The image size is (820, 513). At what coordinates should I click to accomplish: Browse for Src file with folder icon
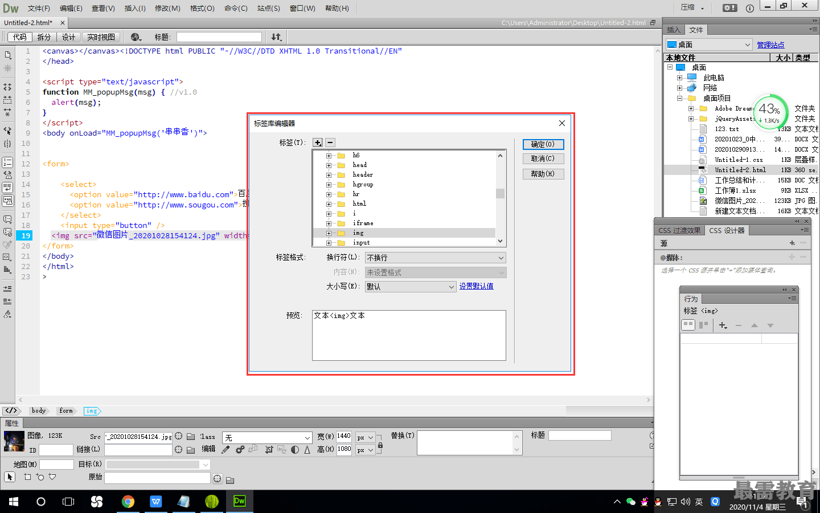191,437
